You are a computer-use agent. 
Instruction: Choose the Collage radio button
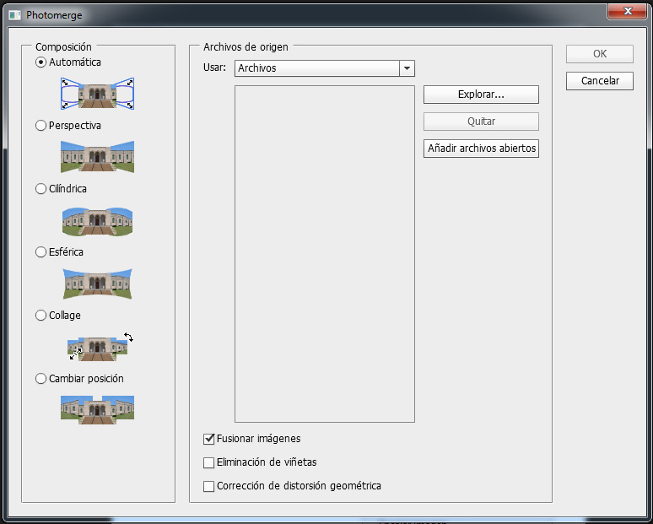[40, 316]
